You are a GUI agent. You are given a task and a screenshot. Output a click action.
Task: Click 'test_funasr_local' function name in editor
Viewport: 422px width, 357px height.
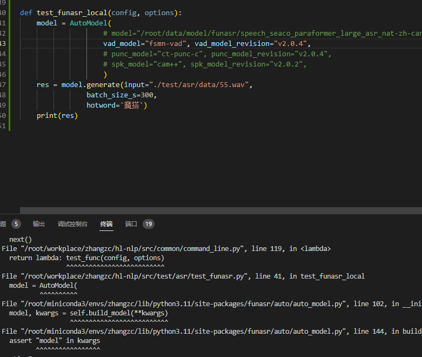[72, 13]
